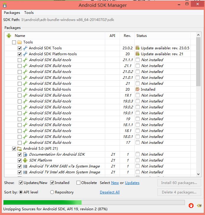Screen dimensions: 205x215
Task: Open the log window icon beside stop
Action: [199, 206]
